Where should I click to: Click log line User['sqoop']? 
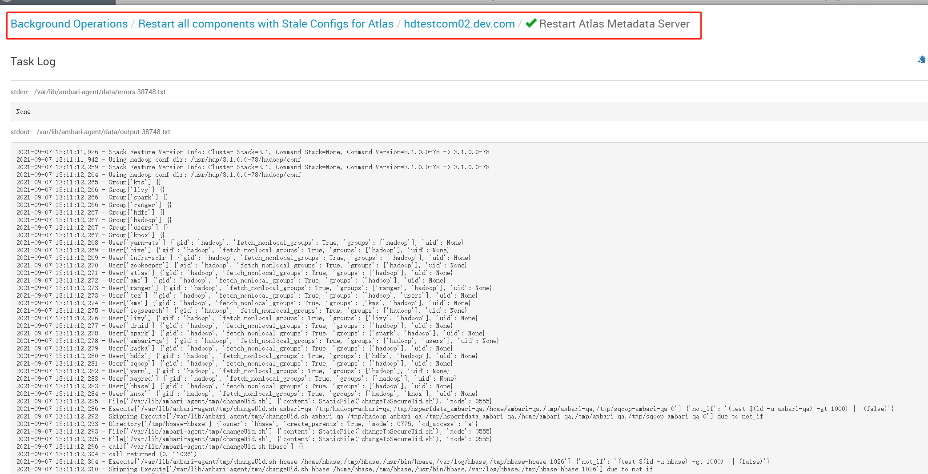234,363
